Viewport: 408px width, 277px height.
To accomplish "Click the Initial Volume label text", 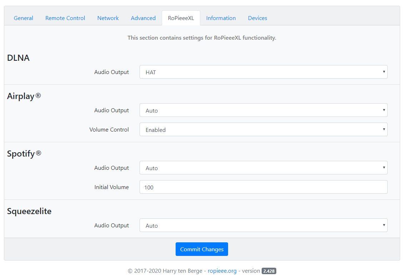I will 111,187.
